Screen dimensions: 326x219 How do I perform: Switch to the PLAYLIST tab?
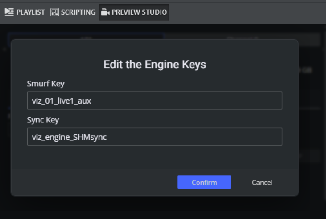point(30,12)
